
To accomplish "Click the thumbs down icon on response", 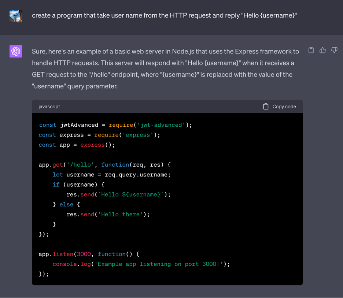I will (x=334, y=50).
